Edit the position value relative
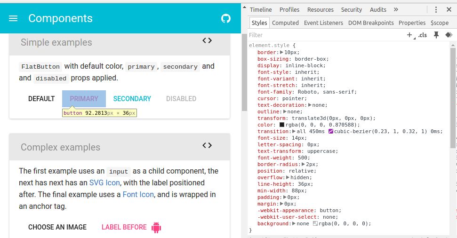The height and width of the screenshot is (238, 457). tap(301, 171)
